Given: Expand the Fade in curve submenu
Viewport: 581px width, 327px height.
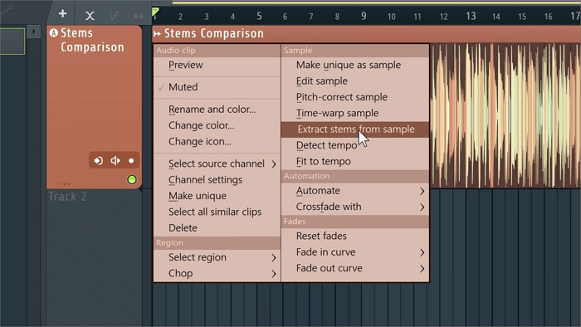Looking at the screenshot, I should click(x=355, y=252).
